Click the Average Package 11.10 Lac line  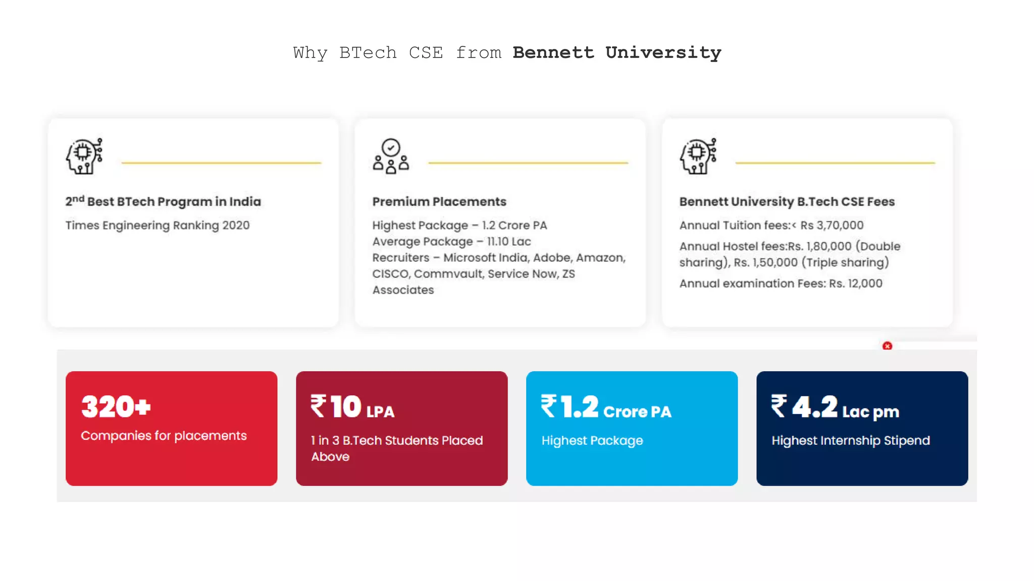click(451, 242)
